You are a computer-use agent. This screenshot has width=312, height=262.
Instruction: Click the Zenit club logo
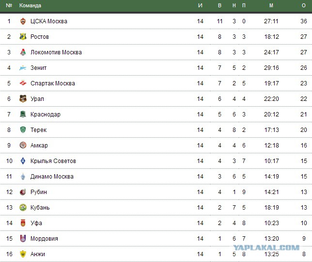pos(23,68)
